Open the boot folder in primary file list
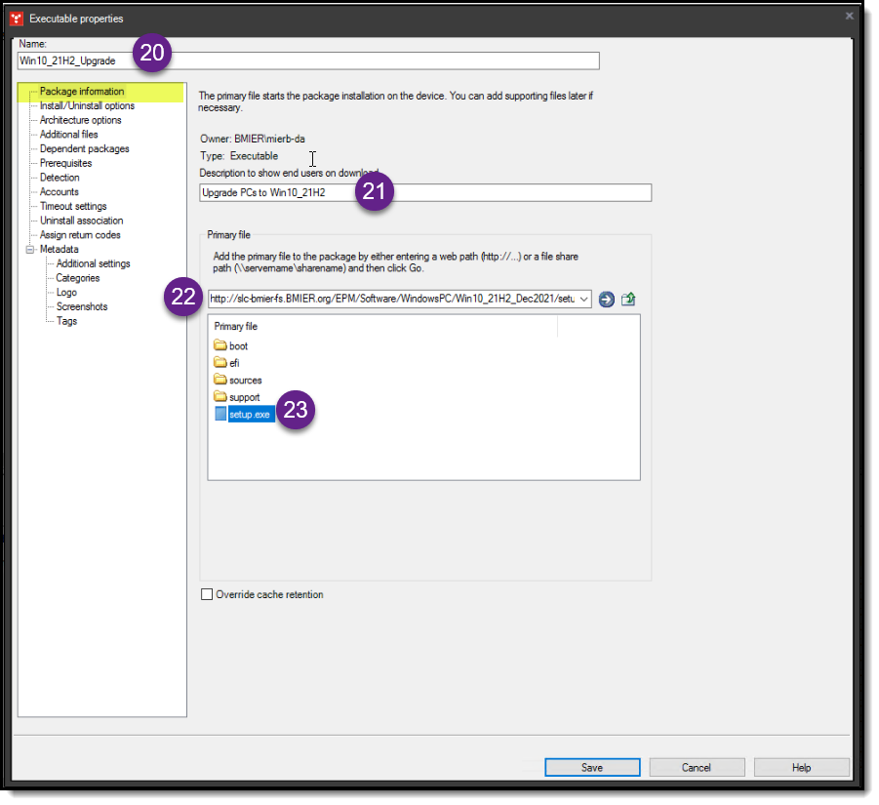Screen dimensions: 879x805 237,345
